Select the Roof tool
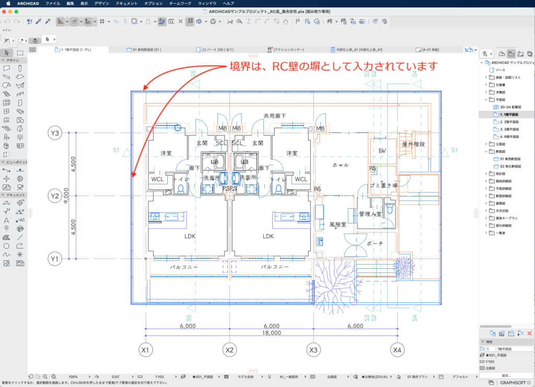This screenshot has height=387, width=535. (x=6, y=85)
